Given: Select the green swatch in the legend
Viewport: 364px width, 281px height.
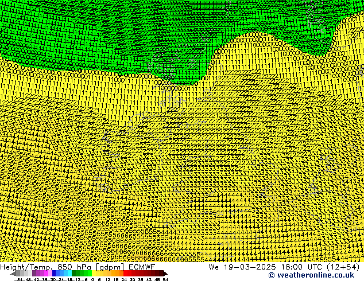Looking at the screenshot, I should 82,274.
